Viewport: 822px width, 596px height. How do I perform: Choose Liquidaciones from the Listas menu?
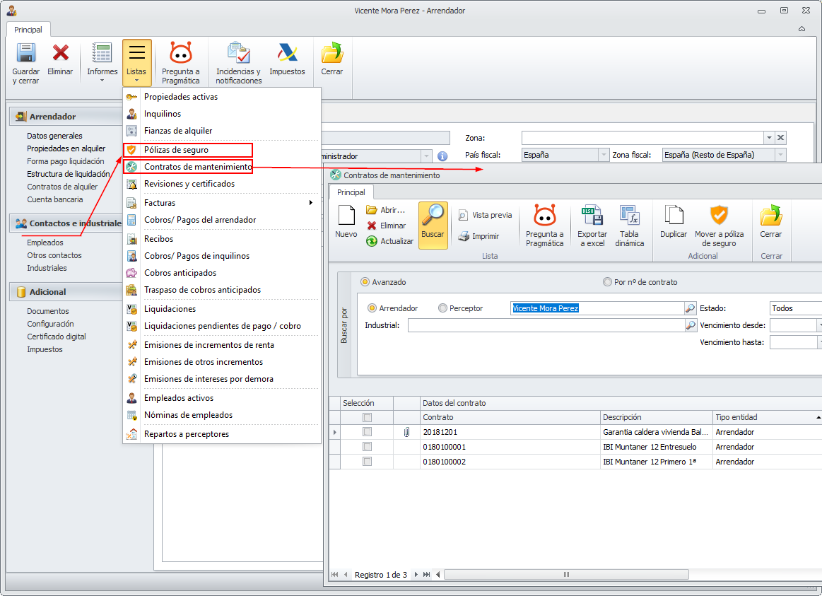click(x=170, y=309)
